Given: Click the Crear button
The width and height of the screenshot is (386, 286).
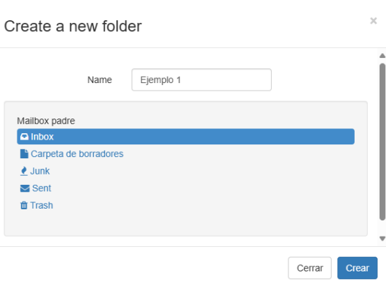Looking at the screenshot, I should point(357,268).
